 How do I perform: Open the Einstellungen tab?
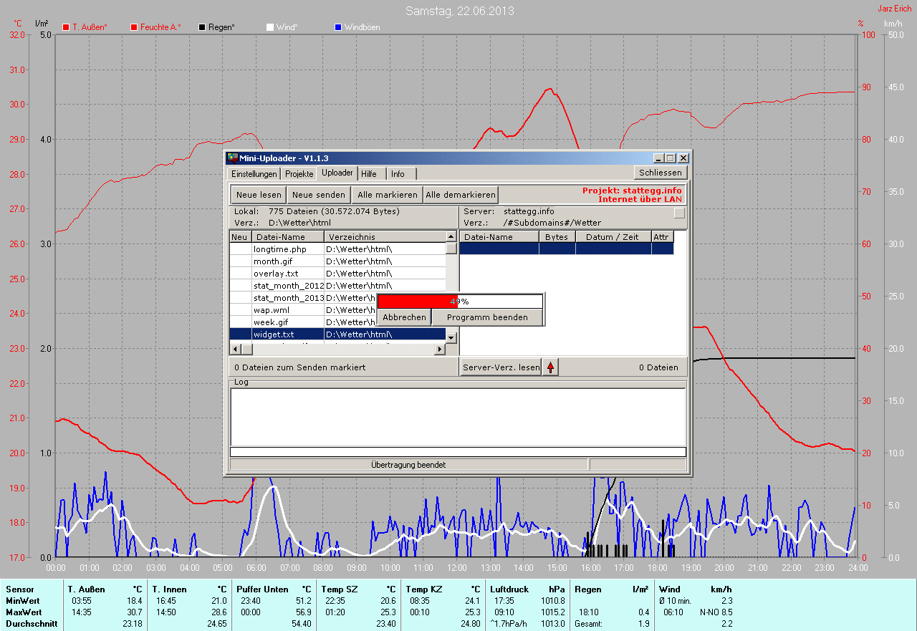[x=253, y=174]
